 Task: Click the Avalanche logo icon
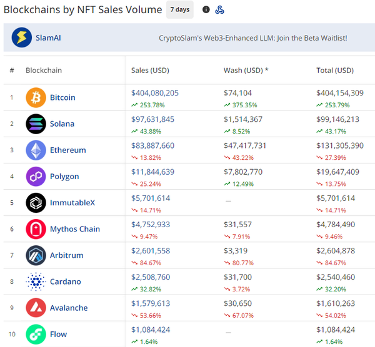pyautogui.click(x=36, y=308)
